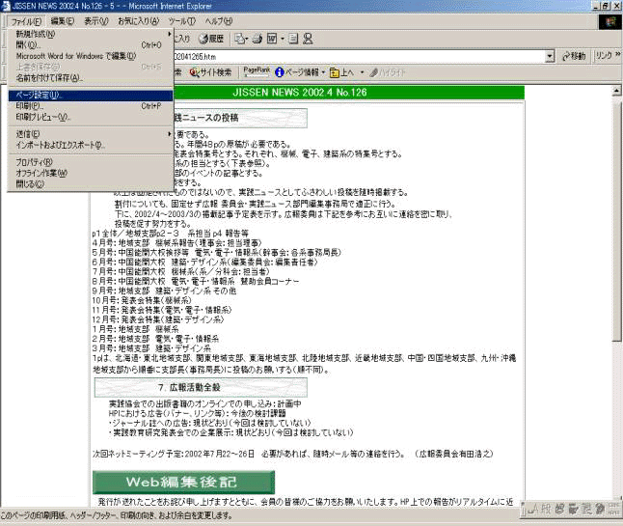Choose 印刷プレビュー (Print Preview) from the menu
The height and width of the screenshot is (526, 623).
tap(43, 117)
